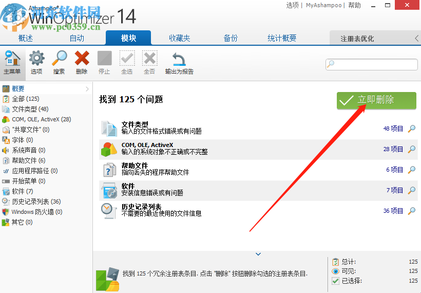Open the 模块 tab
Viewport: 421px width, 293px height.
pyautogui.click(x=128, y=38)
